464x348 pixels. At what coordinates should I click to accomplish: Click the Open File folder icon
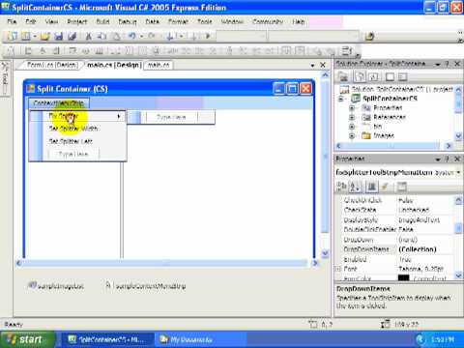[x=44, y=36]
